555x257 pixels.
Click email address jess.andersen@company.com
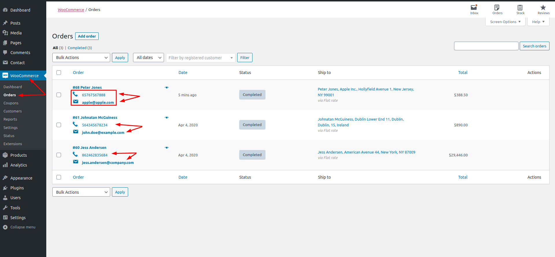pos(108,162)
